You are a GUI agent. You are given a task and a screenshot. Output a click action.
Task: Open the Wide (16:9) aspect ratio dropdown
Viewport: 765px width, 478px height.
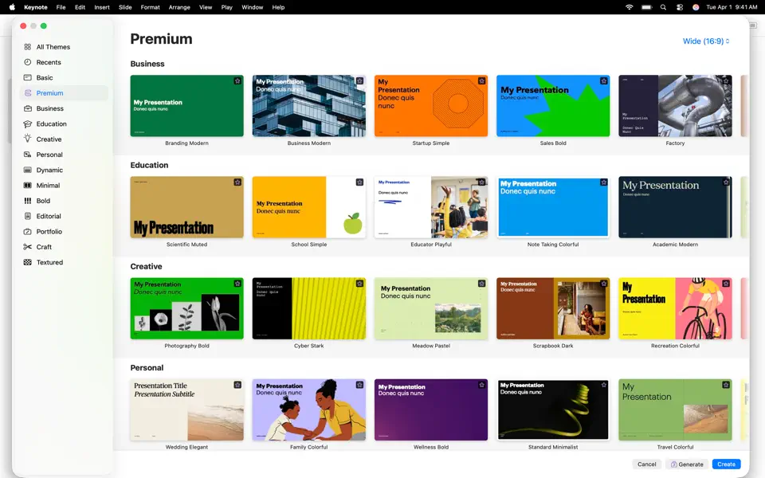pyautogui.click(x=706, y=41)
